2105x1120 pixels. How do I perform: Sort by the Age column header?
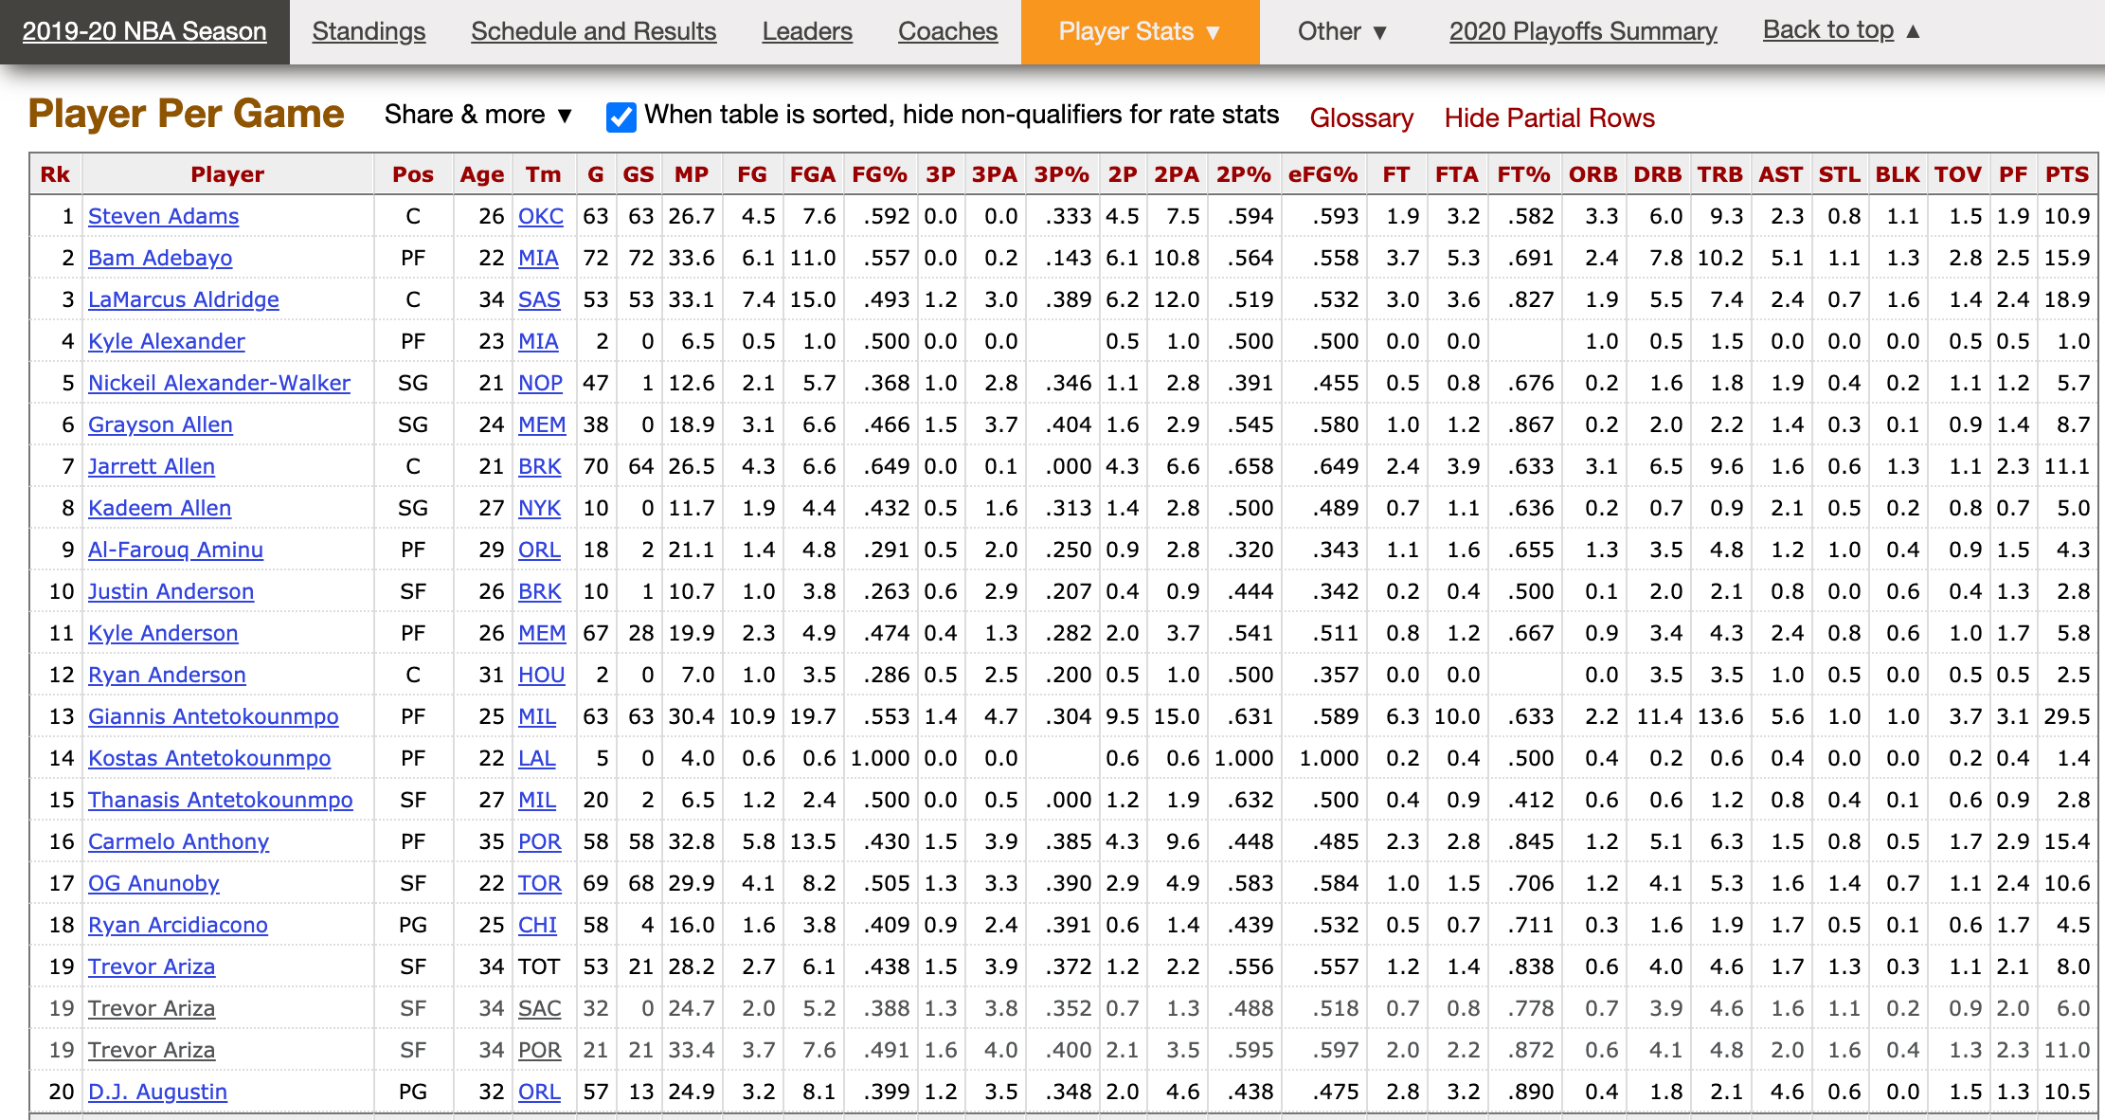[481, 174]
